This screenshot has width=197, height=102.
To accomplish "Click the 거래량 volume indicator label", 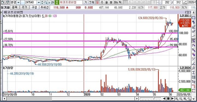I will (9, 68).
